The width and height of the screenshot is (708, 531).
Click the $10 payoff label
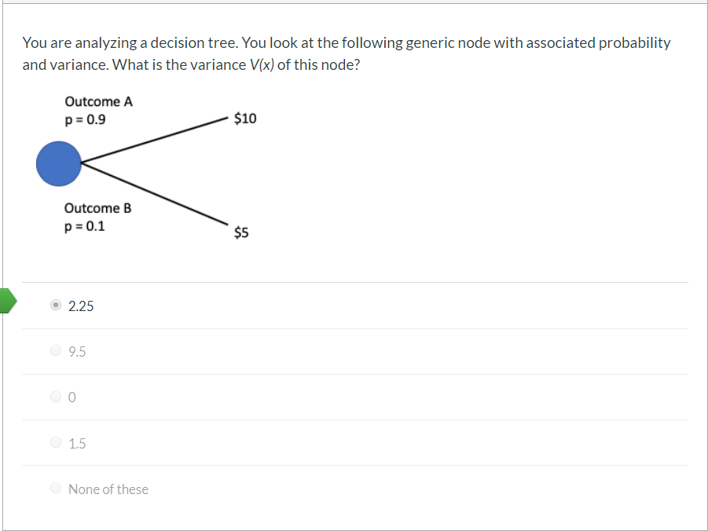point(244,119)
